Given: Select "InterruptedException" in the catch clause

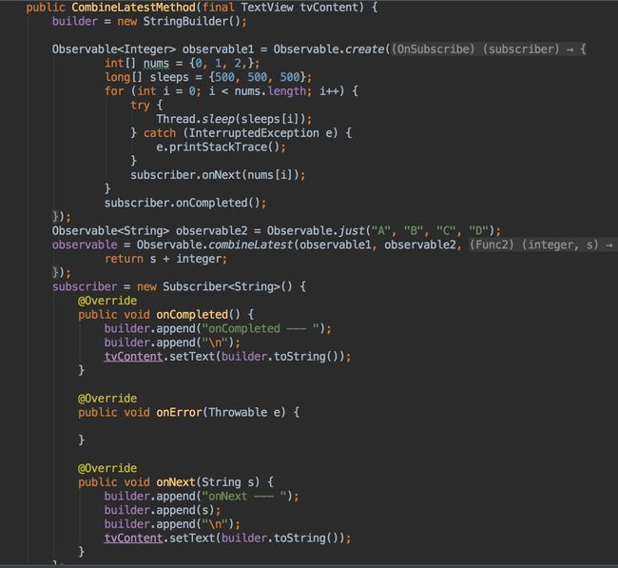Looking at the screenshot, I should [254, 133].
